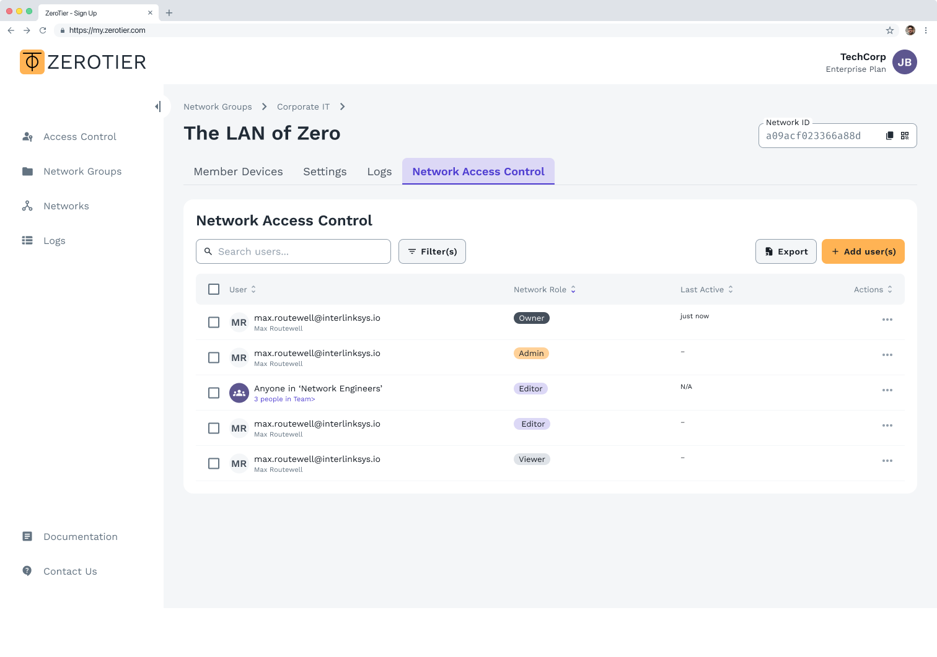Copy the Network ID using copy icon
Screen dimensions: 937x657
(889, 135)
